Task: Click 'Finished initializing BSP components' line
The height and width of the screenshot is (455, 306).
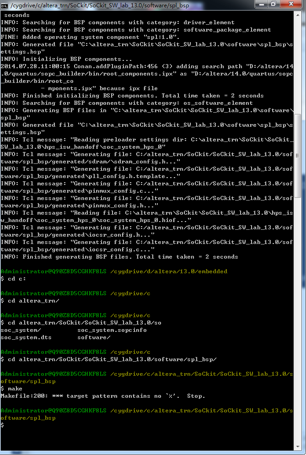Action: pyautogui.click(x=132, y=96)
